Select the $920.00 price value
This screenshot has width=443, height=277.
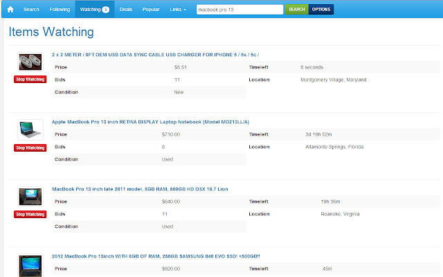click(171, 269)
